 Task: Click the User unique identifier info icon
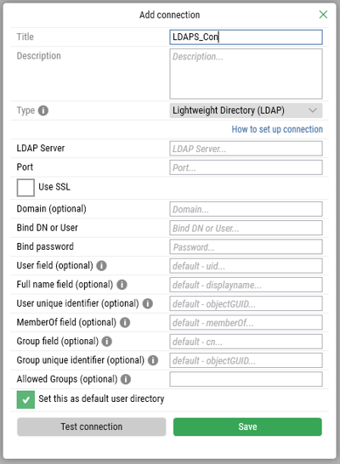click(148, 303)
